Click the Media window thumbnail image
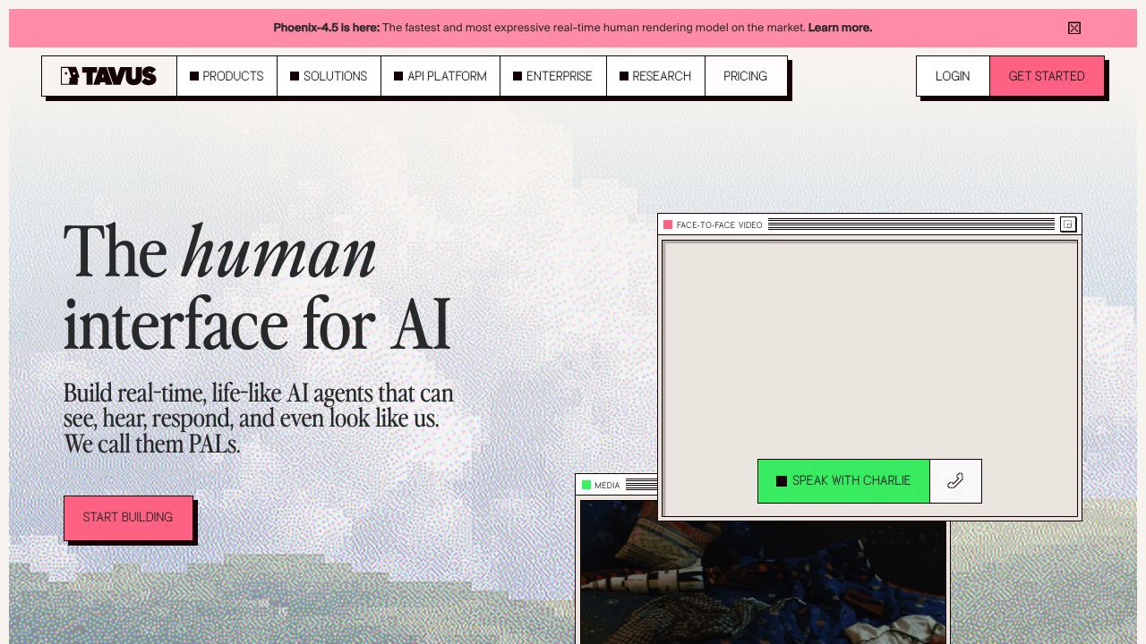 tap(763, 572)
